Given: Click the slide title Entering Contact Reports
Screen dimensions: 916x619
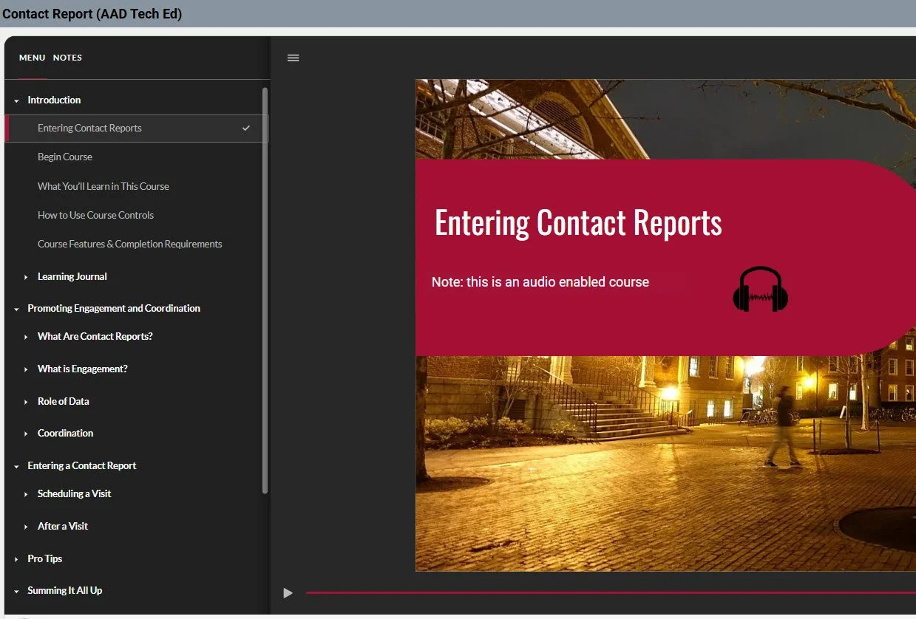Looking at the screenshot, I should [x=578, y=222].
